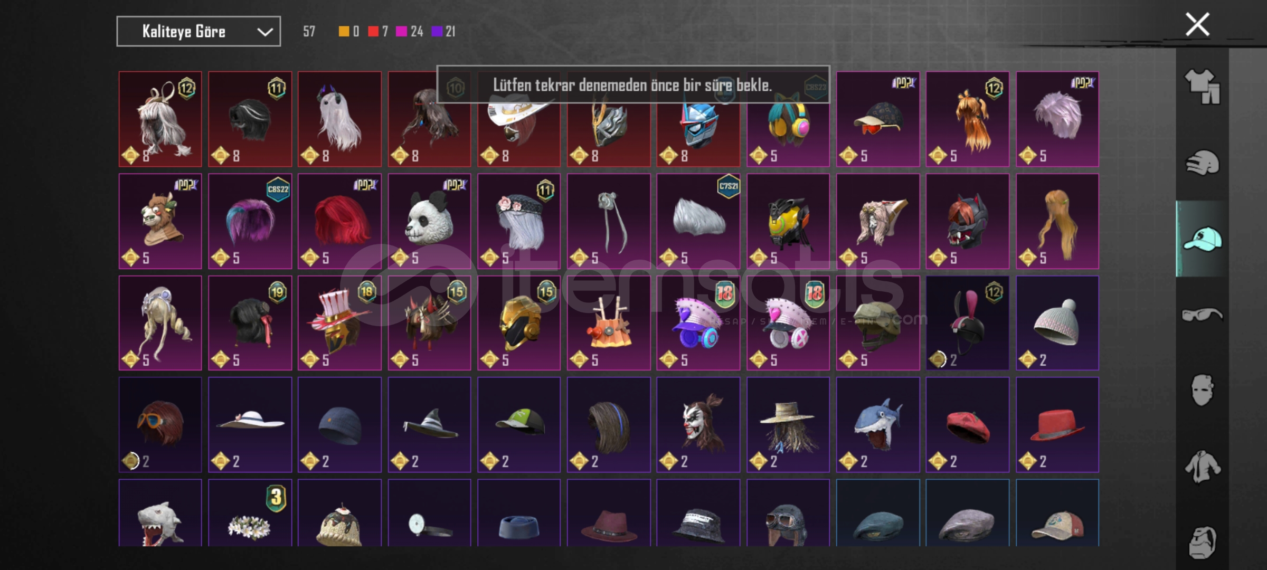Select the panda head item
The width and height of the screenshot is (1267, 570).
point(429,221)
